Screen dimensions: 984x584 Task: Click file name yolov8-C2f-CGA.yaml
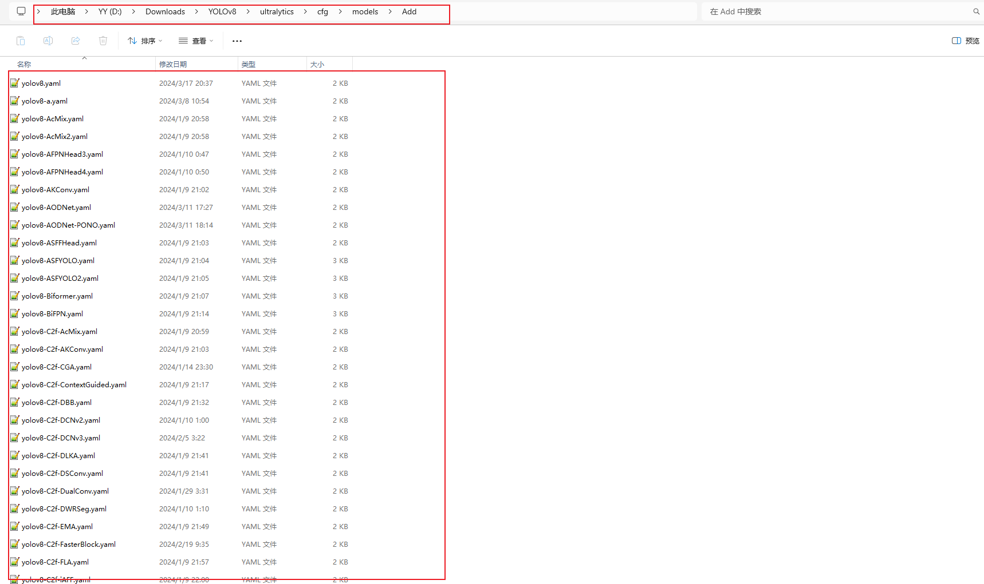pyautogui.click(x=57, y=367)
